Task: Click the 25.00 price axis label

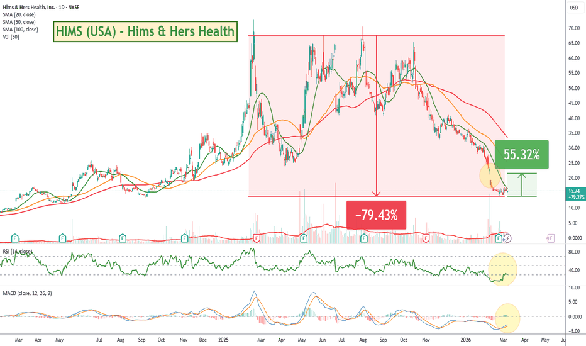Action: point(574,163)
